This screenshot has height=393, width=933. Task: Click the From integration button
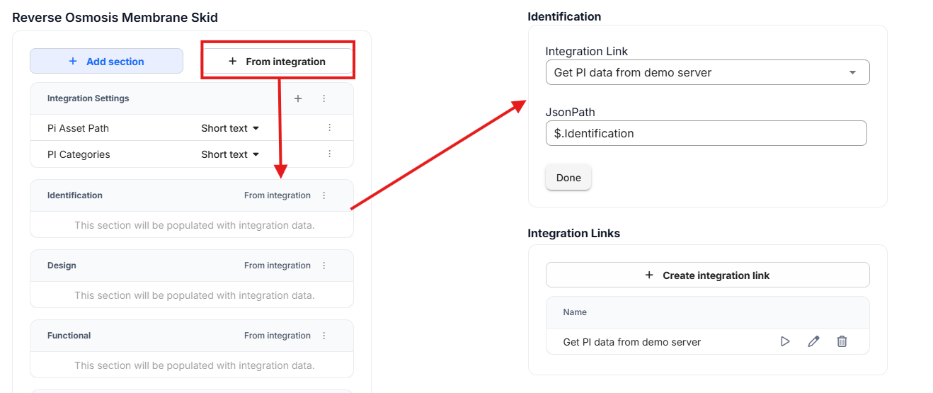277,62
